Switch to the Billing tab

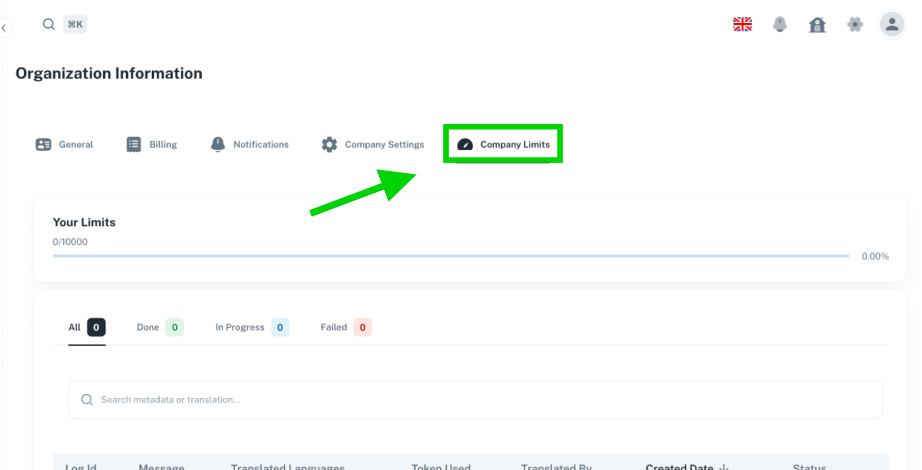[152, 145]
